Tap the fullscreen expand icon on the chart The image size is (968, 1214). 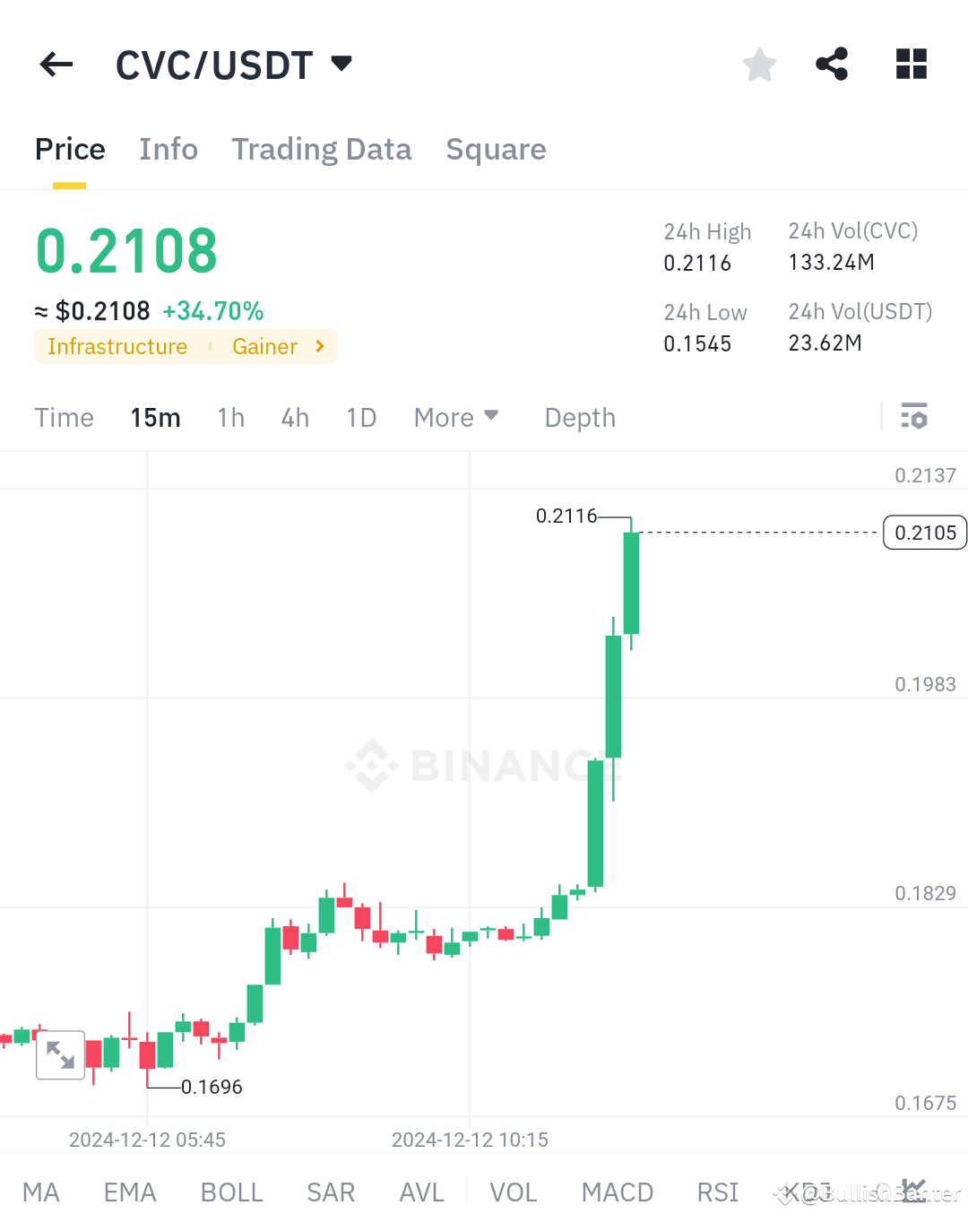pyautogui.click(x=60, y=1055)
